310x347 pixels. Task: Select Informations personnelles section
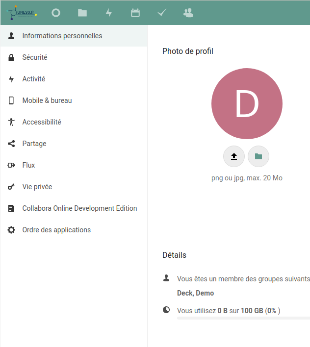coord(62,36)
